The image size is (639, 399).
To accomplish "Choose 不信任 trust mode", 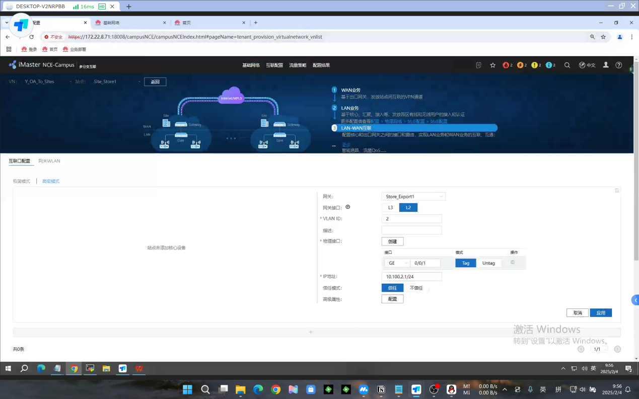I will [416, 288].
